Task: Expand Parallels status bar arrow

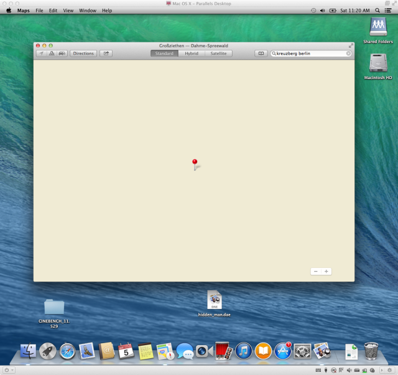Action: click(x=382, y=370)
